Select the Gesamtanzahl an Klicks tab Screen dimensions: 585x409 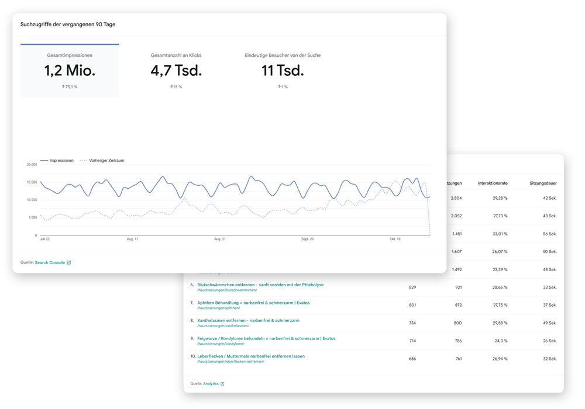pos(176,70)
